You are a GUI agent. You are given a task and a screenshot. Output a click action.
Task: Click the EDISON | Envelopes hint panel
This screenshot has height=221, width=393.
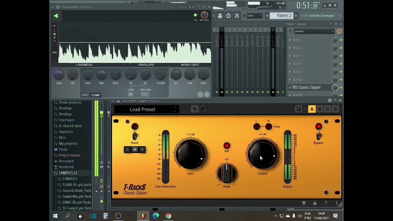pyautogui.click(x=321, y=16)
